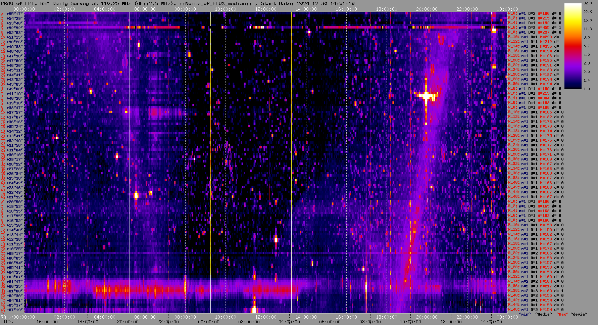Click the 32.0 color scale value

click(x=587, y=3)
